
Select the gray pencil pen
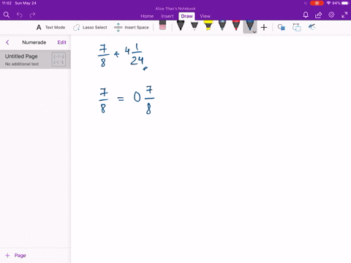tap(195, 26)
